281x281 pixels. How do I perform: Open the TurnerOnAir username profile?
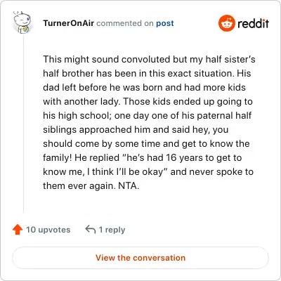[x=68, y=23]
